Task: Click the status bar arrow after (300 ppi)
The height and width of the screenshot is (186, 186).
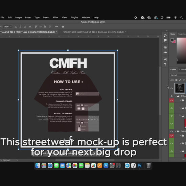Action: (x=17, y=160)
